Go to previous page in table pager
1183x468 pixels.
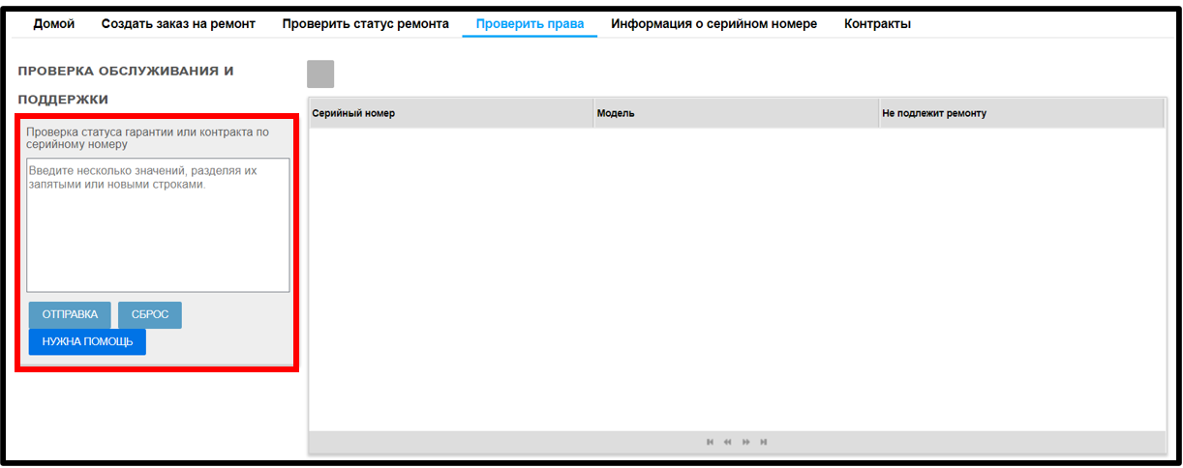click(x=727, y=442)
